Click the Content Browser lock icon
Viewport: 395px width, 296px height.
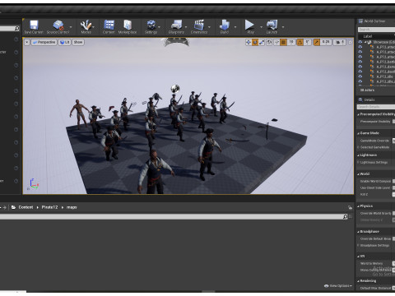pyautogui.click(x=350, y=207)
